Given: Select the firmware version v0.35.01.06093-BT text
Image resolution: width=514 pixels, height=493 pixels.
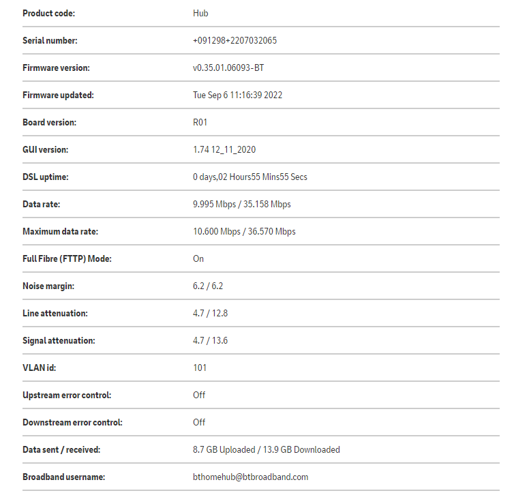Looking at the screenshot, I should point(228,68).
